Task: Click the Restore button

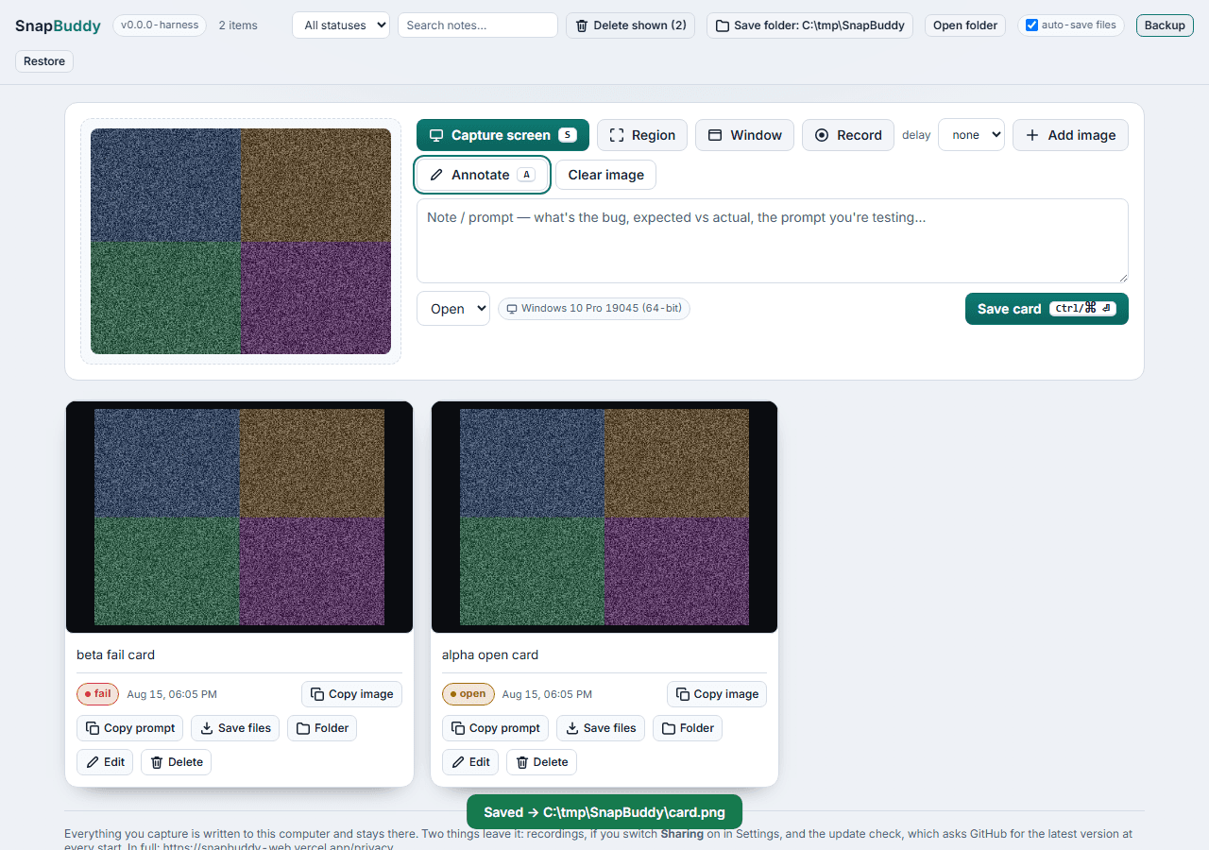Action: [x=44, y=61]
